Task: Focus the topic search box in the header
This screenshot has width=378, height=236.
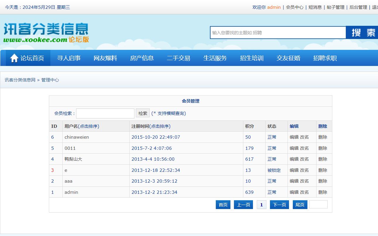Action: pos(278,33)
